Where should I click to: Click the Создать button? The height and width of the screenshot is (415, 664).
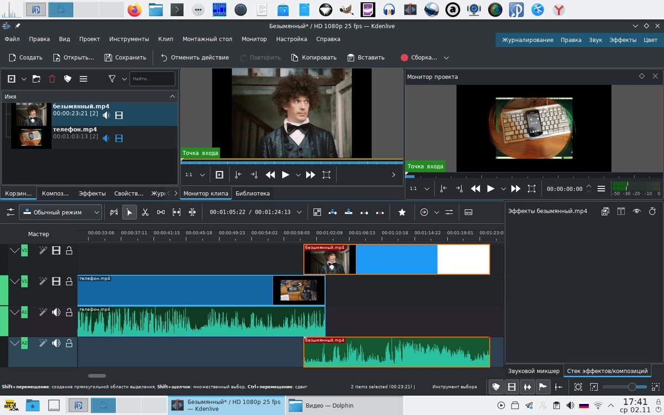click(x=25, y=58)
